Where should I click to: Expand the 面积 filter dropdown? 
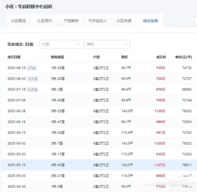pos(107,44)
